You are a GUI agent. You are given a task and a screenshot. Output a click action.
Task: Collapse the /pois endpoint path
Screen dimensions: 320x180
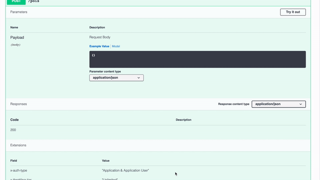(x=34, y=2)
